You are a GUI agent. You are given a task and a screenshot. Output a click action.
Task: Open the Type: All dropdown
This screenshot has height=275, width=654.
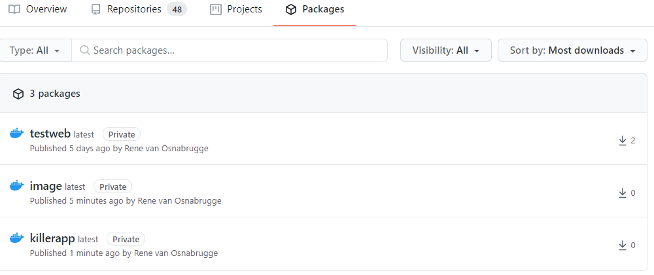(35, 50)
